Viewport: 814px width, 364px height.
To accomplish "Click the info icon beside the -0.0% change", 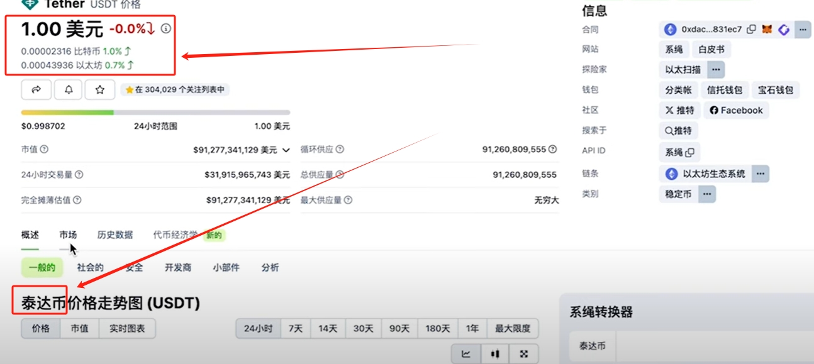I will pos(165,28).
